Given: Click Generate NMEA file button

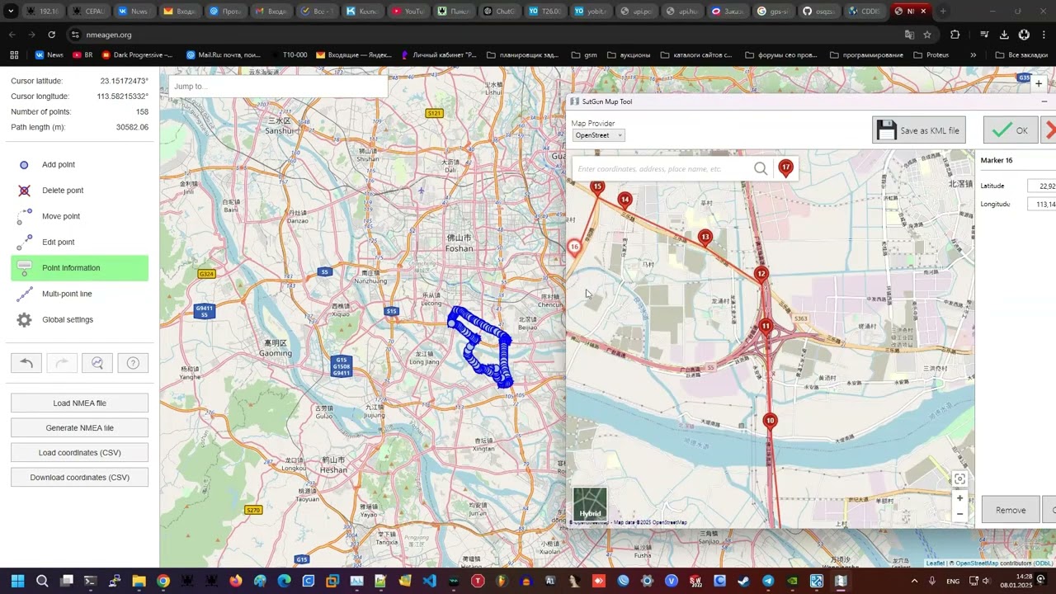Looking at the screenshot, I should (x=79, y=428).
